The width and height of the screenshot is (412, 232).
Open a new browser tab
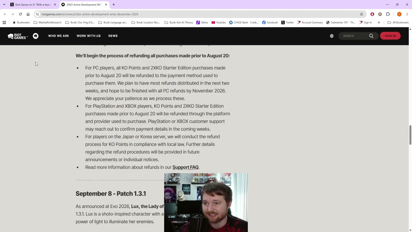coord(114,5)
